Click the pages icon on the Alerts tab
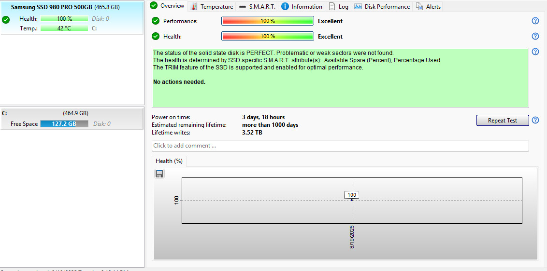 [419, 6]
